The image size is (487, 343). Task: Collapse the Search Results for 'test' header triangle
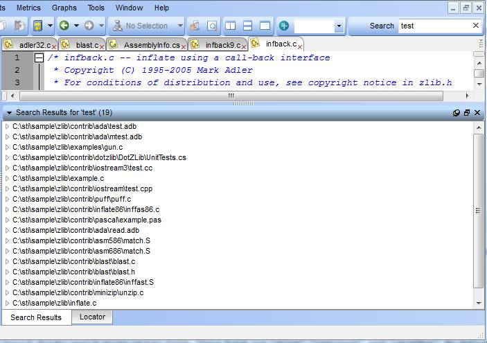click(9, 113)
